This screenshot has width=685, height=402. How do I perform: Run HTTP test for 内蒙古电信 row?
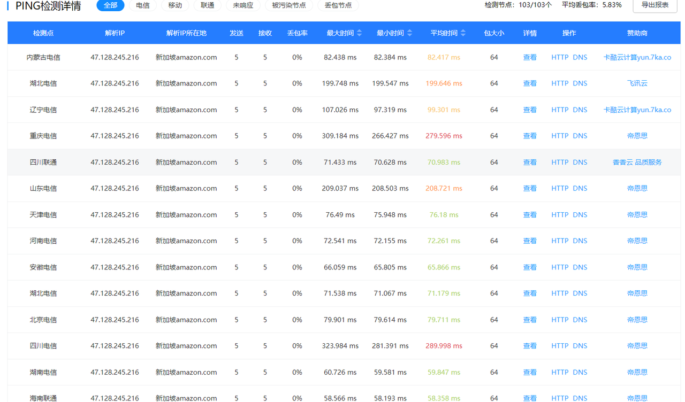coord(560,57)
